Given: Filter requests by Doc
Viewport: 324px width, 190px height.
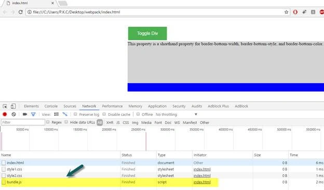Looking at the screenshot, I should (168, 123).
